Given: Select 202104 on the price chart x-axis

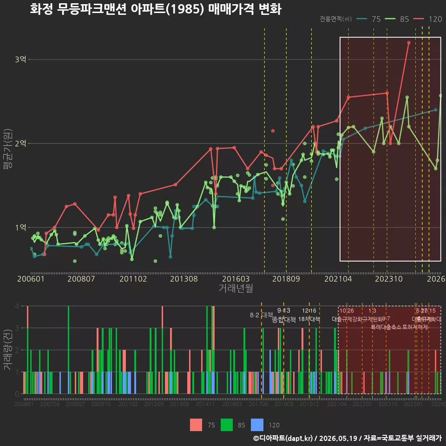Looking at the screenshot, I should (x=338, y=279).
